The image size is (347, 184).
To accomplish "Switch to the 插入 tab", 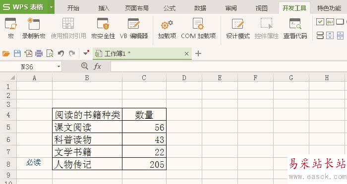I will pyautogui.click(x=104, y=8).
